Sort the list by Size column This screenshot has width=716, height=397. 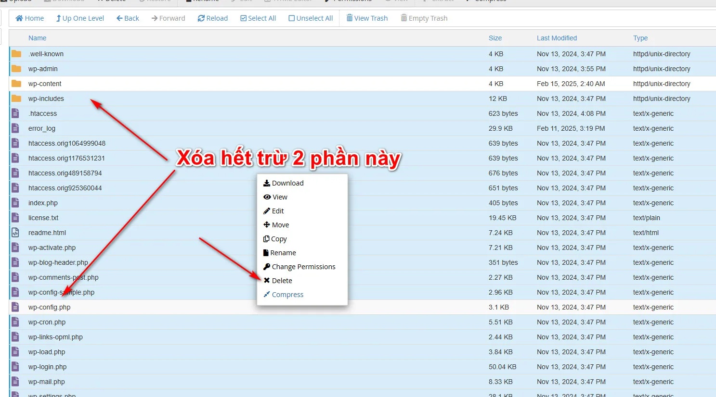[495, 38]
